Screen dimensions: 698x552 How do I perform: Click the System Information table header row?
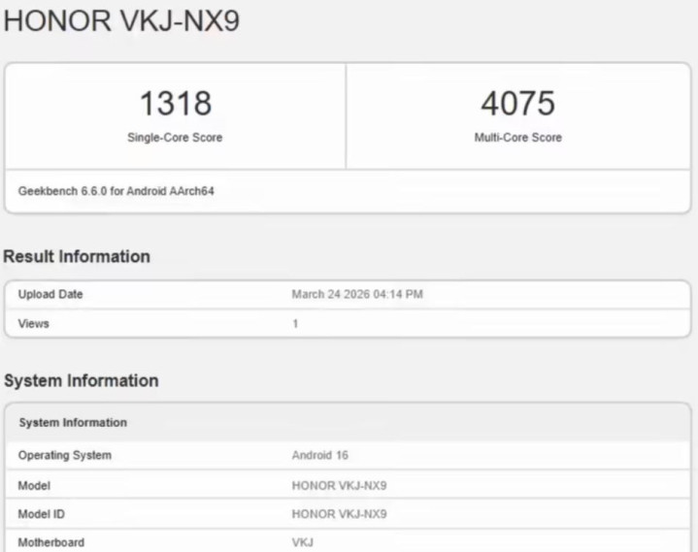[x=348, y=423]
